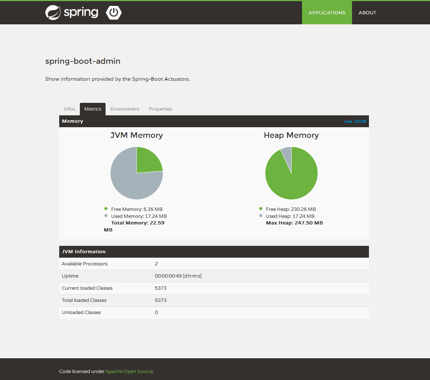Viewport: 430px width, 380px height.
Task: Switch to the Environment tab
Action: click(125, 109)
